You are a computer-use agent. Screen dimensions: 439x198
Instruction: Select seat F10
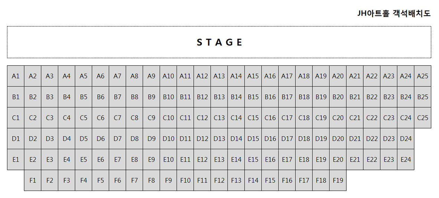tap(185, 180)
